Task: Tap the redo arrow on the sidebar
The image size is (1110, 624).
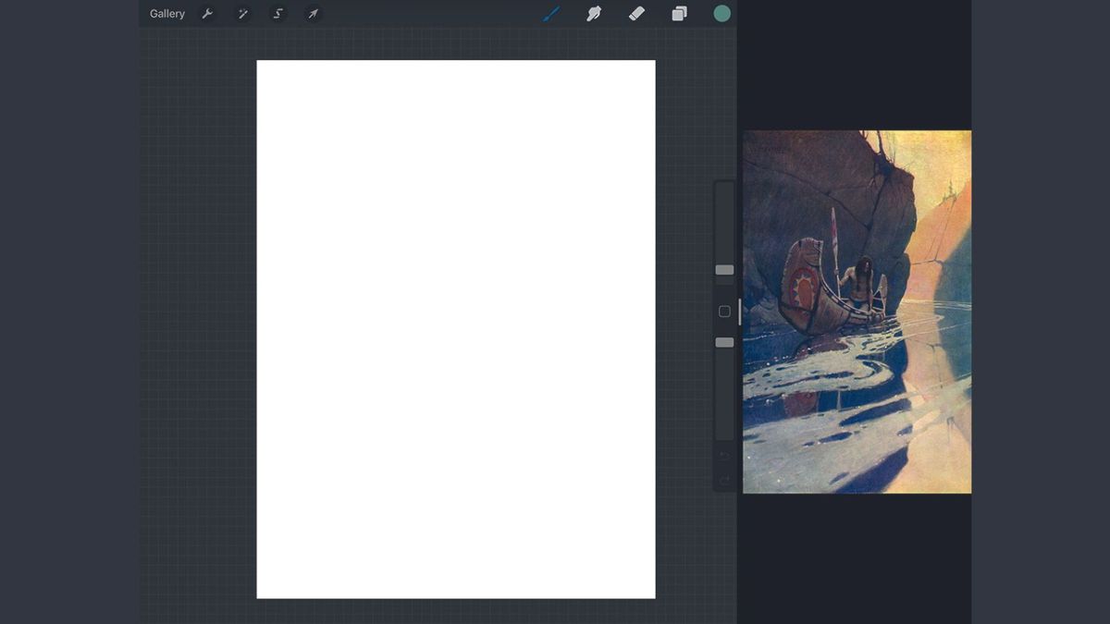Action: click(726, 480)
